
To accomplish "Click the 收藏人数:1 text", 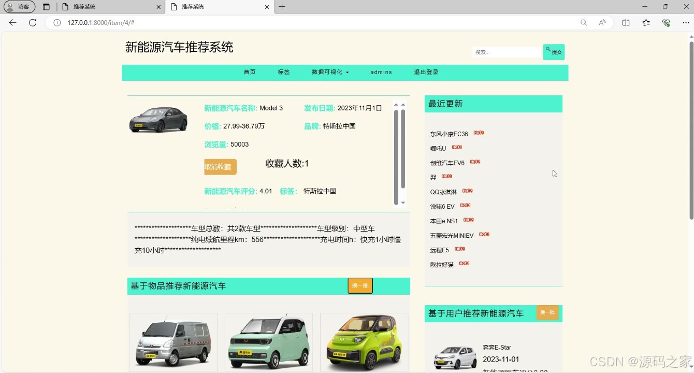I will 287,163.
